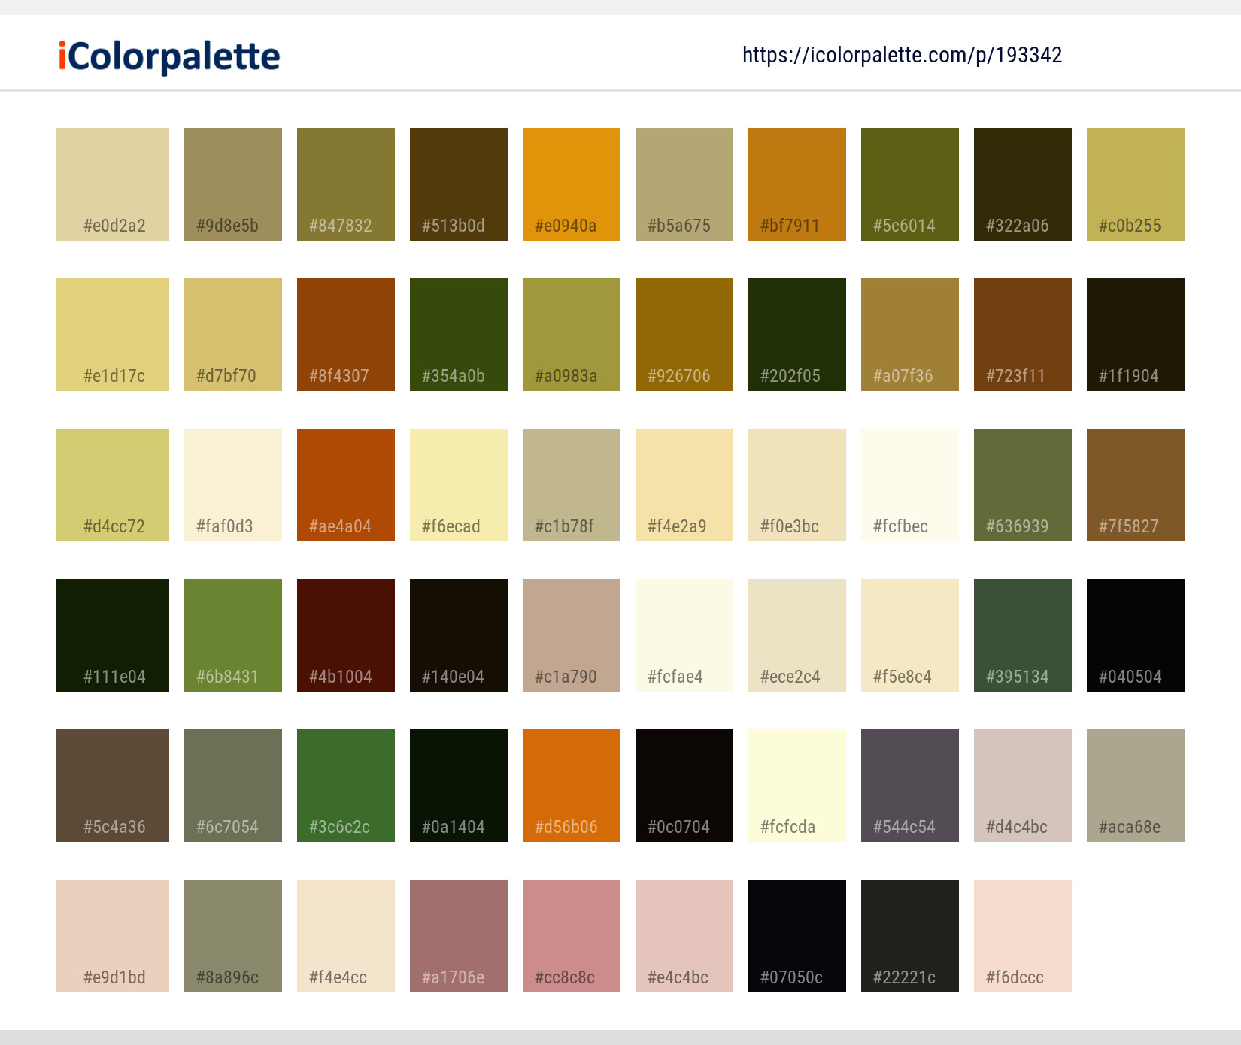Open the palette URL link
1241x1045 pixels.
point(902,56)
